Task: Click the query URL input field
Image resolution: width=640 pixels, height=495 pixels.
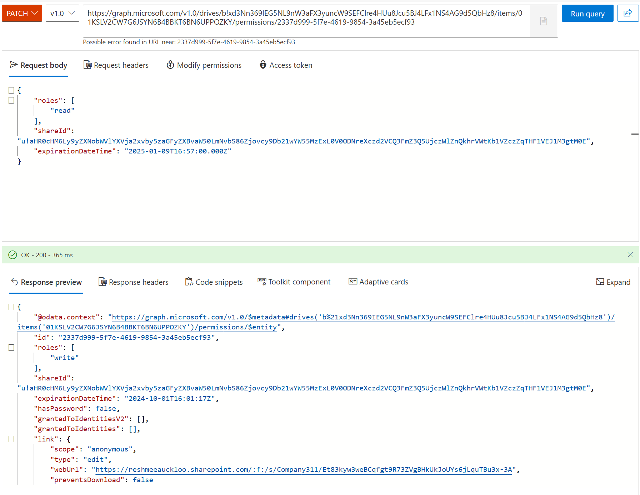Action: pyautogui.click(x=306, y=21)
